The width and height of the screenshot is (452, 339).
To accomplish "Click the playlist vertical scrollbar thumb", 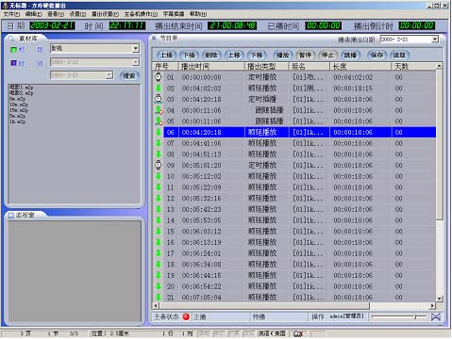I will tap(440, 145).
